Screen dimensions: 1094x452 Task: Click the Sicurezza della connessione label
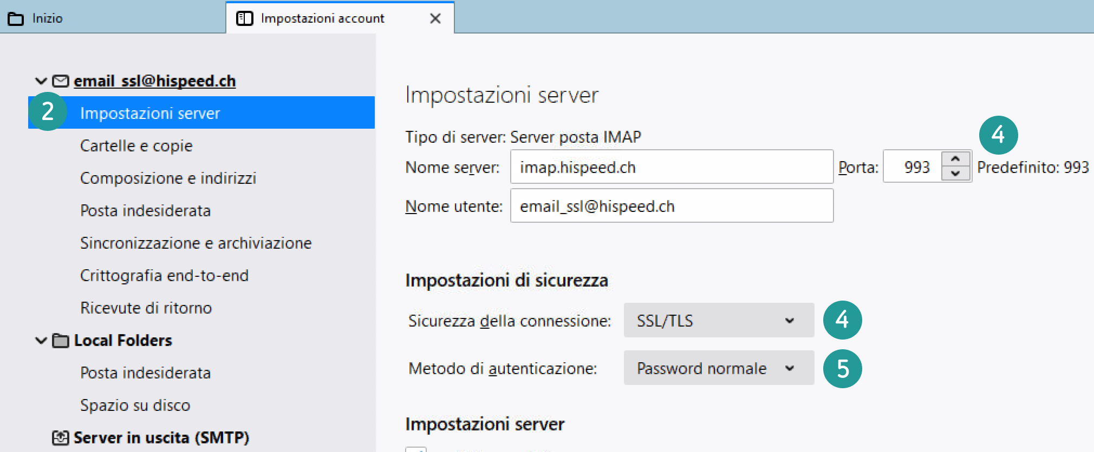pos(510,321)
